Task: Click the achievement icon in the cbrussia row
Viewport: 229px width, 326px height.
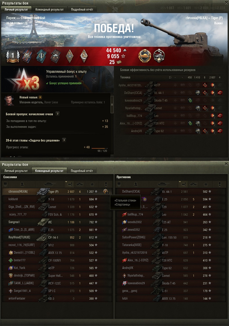Action: 105,192
